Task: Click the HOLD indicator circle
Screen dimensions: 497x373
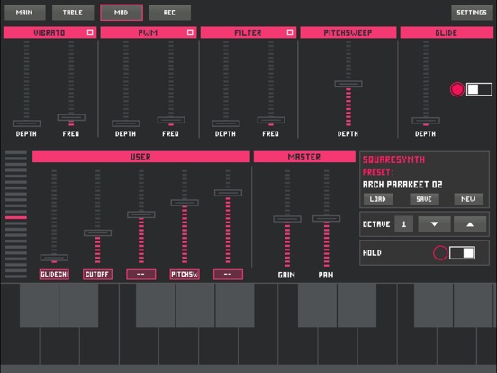Action: (x=440, y=253)
